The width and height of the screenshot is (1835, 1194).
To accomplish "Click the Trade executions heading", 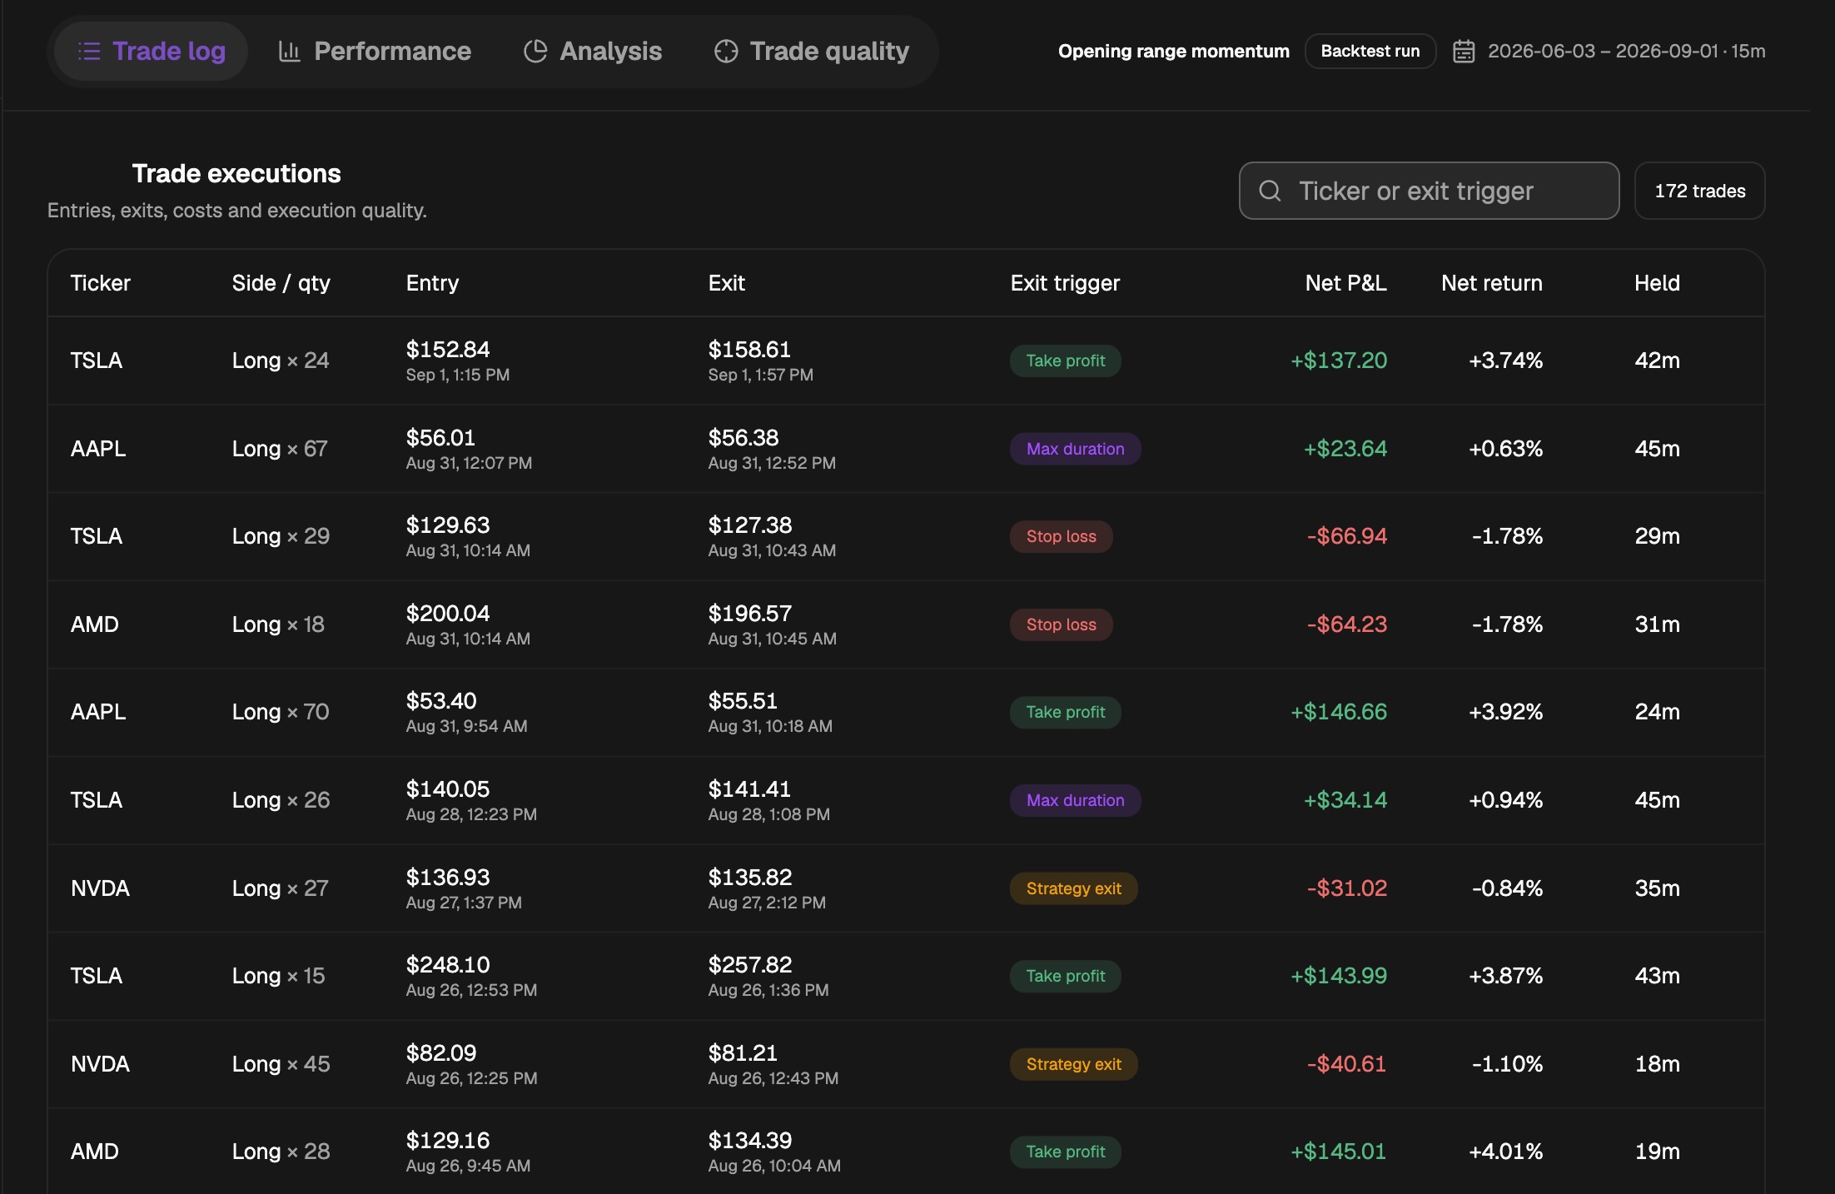I will (236, 173).
